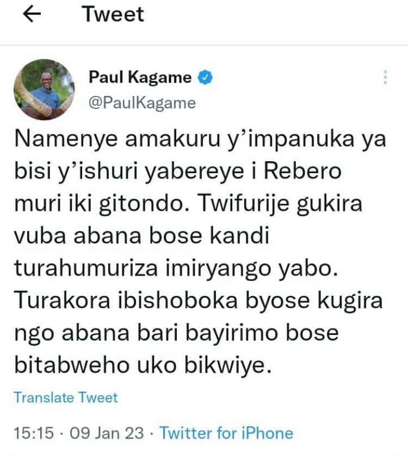408x457 pixels.
Task: Click the final tweet line bitabweho uko bikwiye
Action: coord(143,365)
